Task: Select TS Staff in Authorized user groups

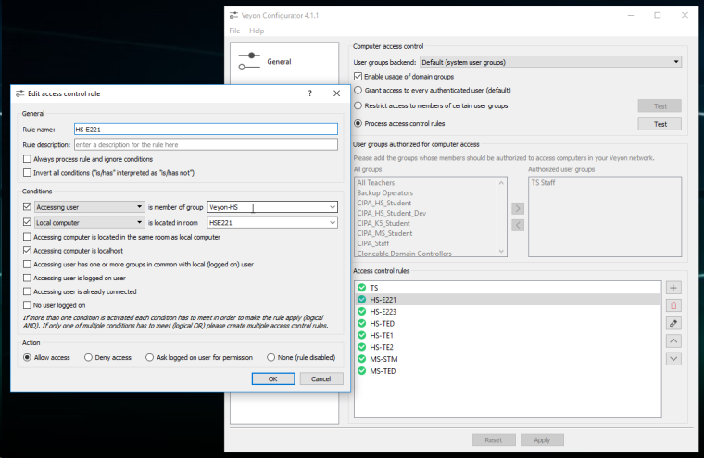Action: click(x=543, y=183)
